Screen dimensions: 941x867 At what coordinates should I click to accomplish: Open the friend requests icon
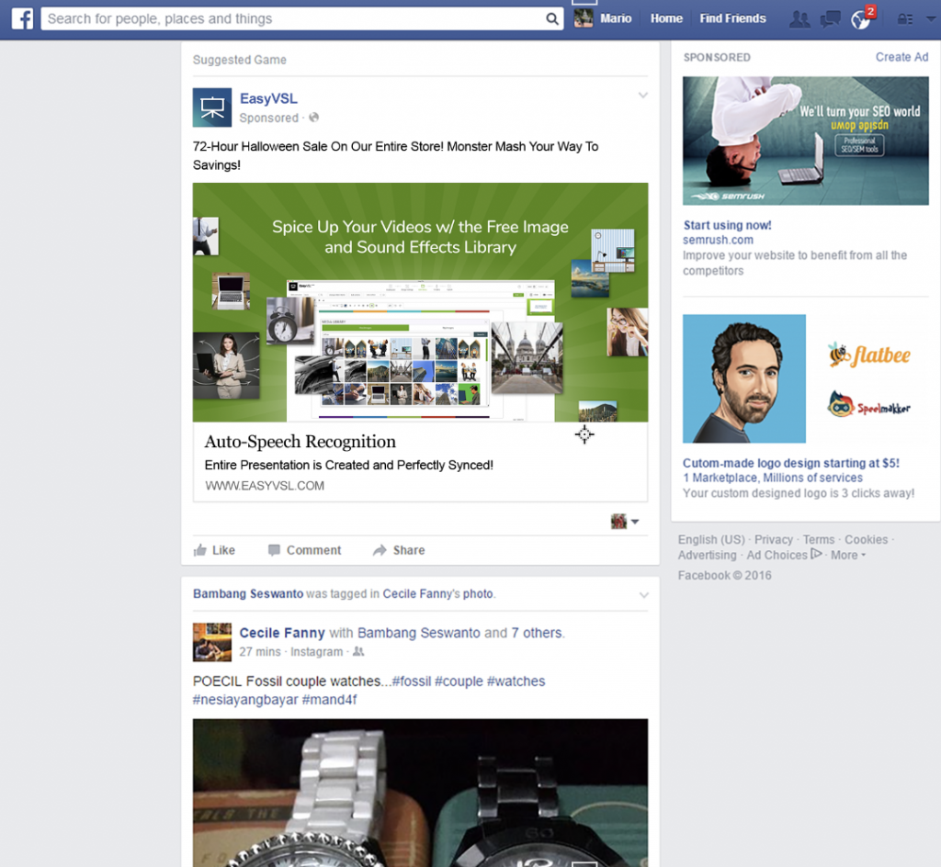coord(799,19)
